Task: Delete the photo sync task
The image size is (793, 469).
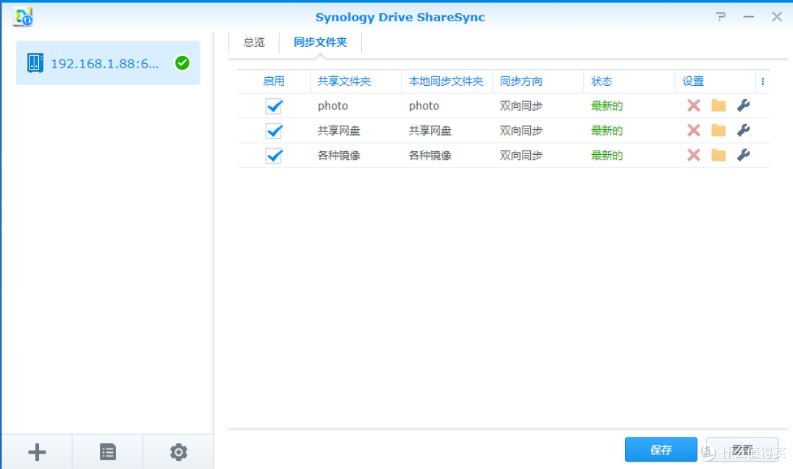Action: tap(693, 106)
